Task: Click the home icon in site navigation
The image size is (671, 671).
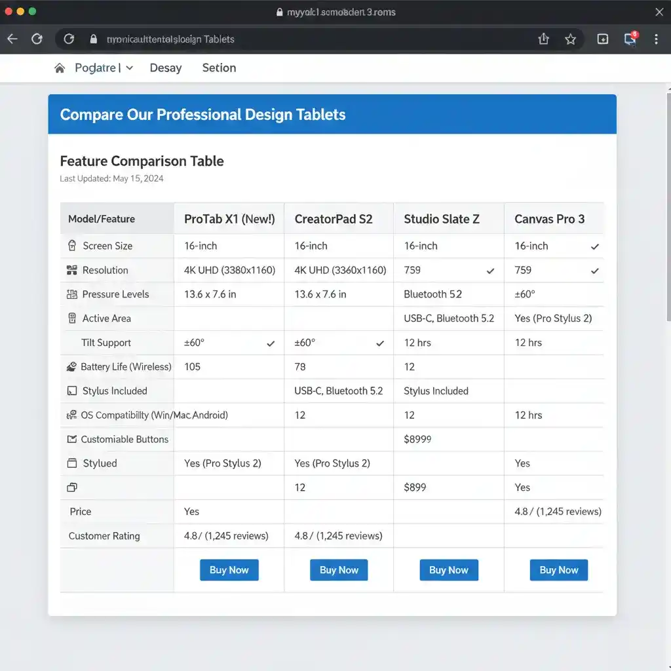Action: [x=60, y=68]
